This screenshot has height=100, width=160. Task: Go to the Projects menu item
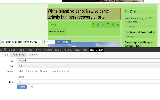(6, 55)
